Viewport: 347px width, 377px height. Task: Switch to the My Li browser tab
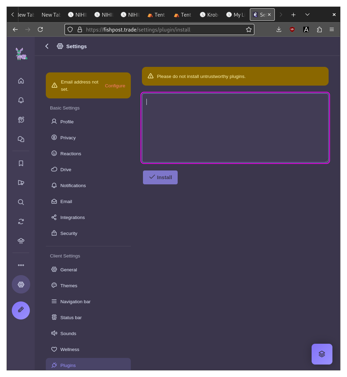coord(236,15)
